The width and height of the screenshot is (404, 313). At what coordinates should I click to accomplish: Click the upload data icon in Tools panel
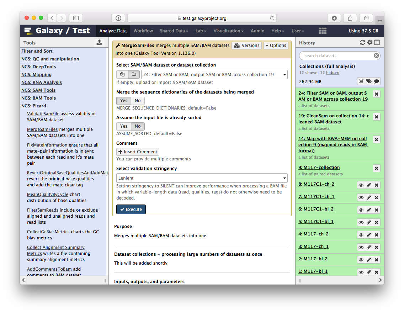click(99, 43)
